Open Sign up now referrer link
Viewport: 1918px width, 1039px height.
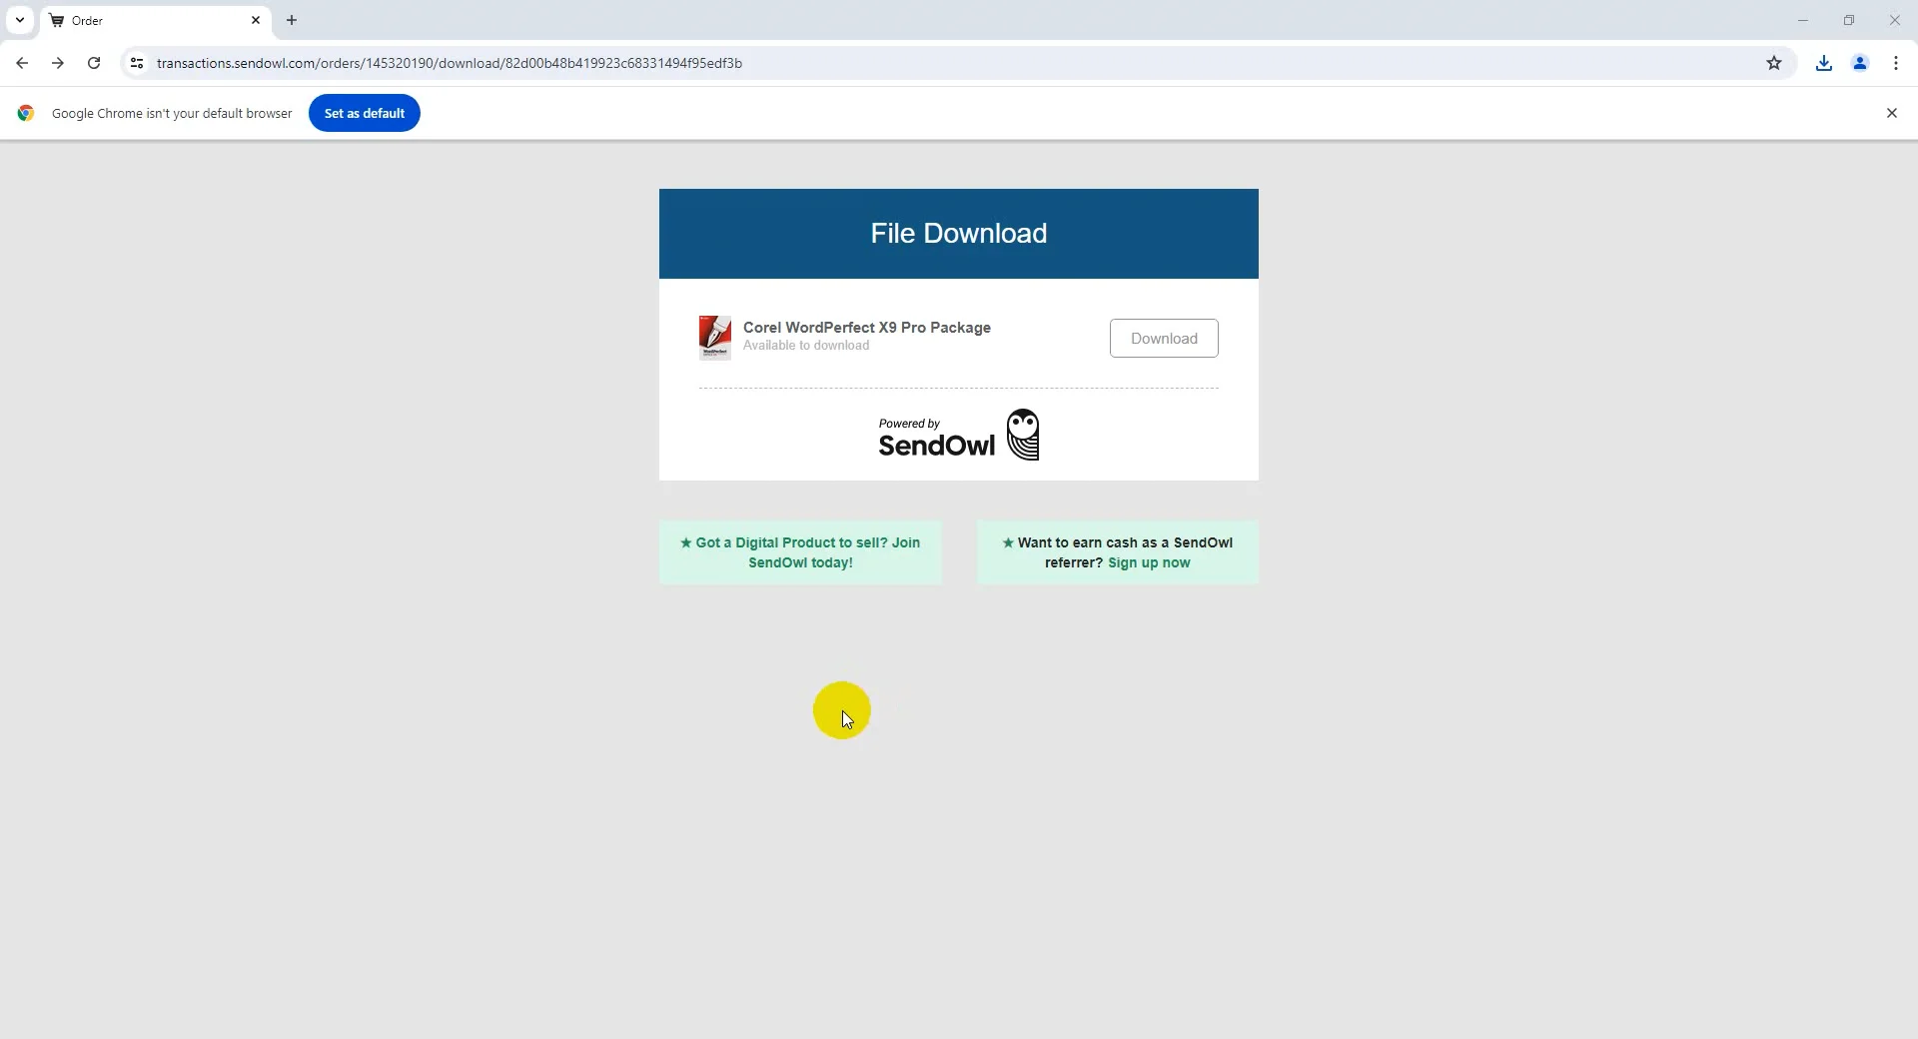pyautogui.click(x=1149, y=562)
